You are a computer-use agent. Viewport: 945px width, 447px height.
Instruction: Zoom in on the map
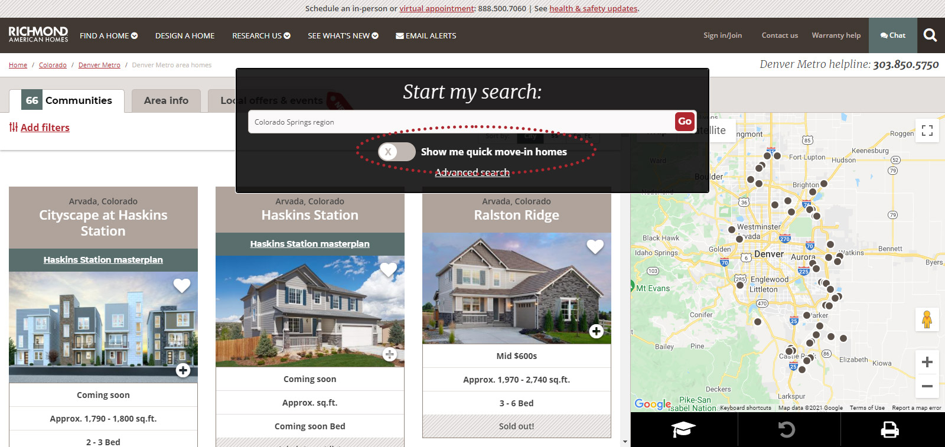point(927,362)
